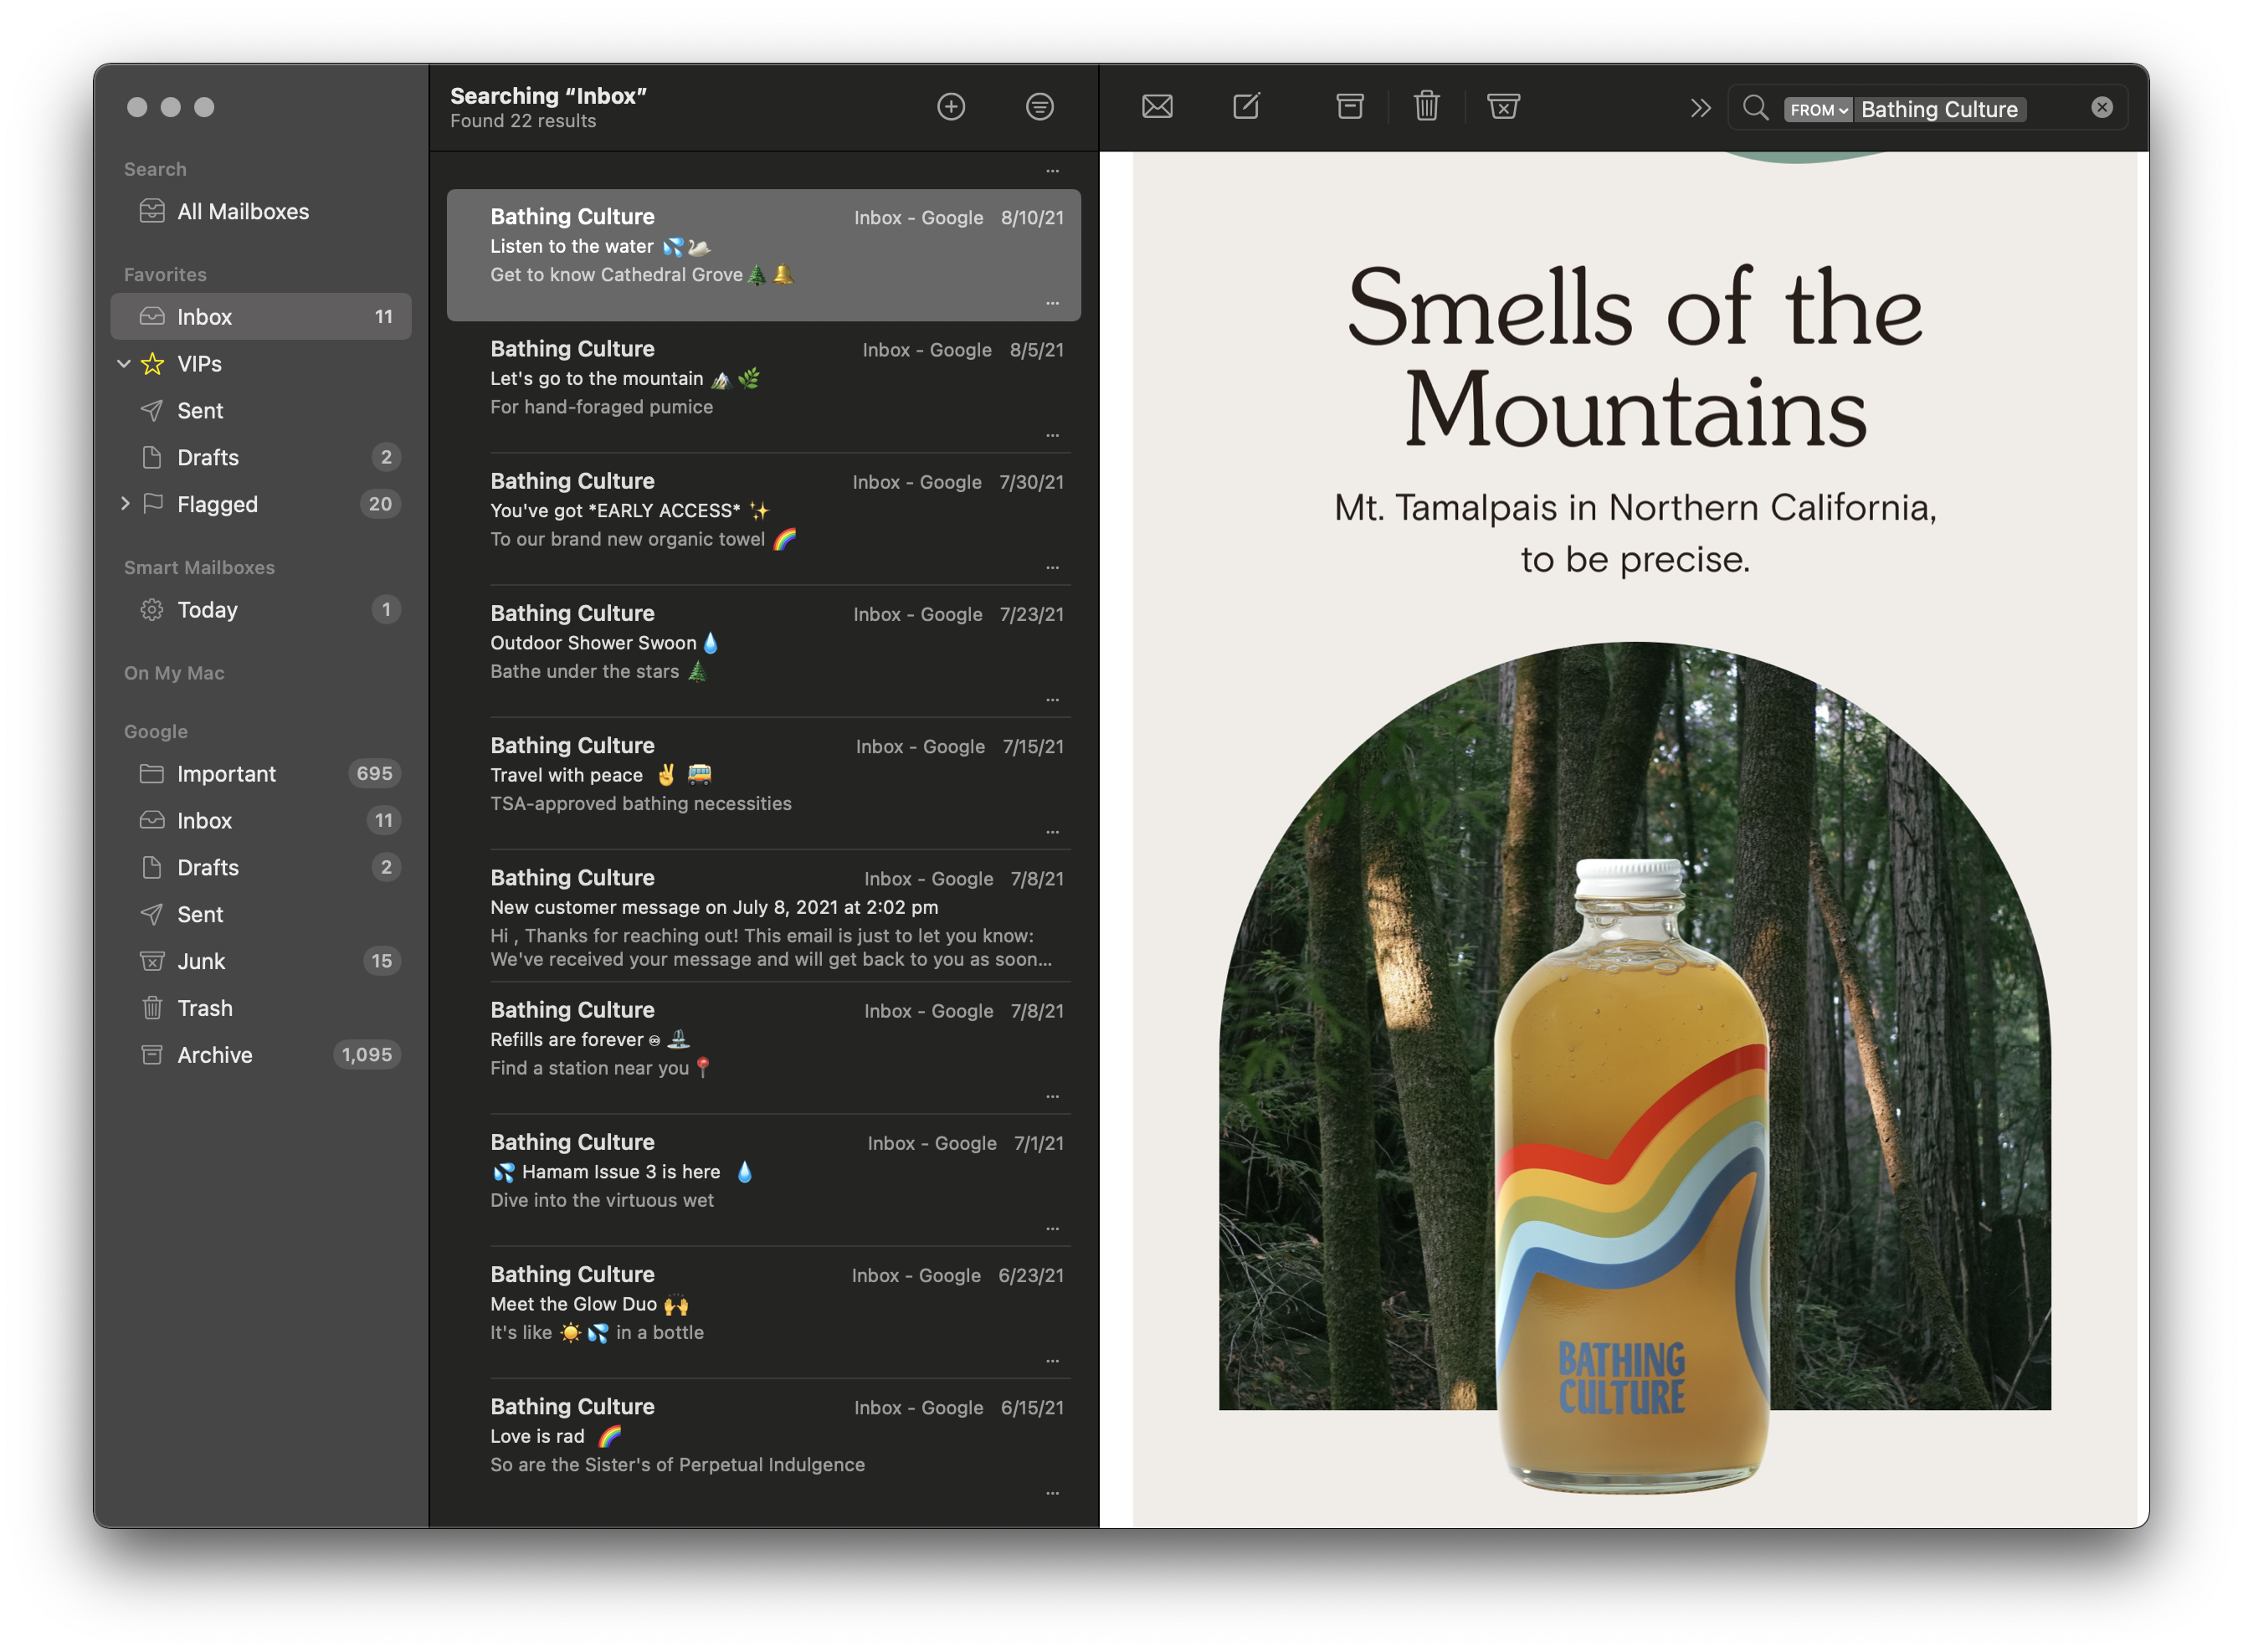Open Google Archive mailbox
Screen dimensions: 2243x1652
tap(214, 1055)
